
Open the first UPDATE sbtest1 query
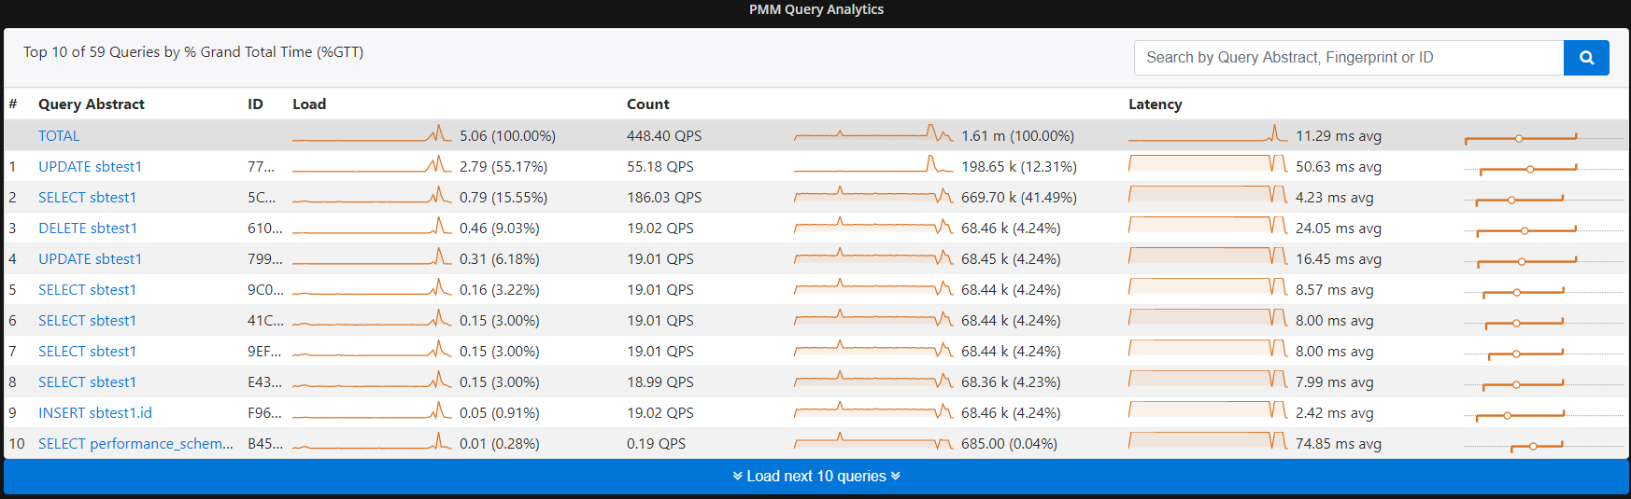coord(90,167)
